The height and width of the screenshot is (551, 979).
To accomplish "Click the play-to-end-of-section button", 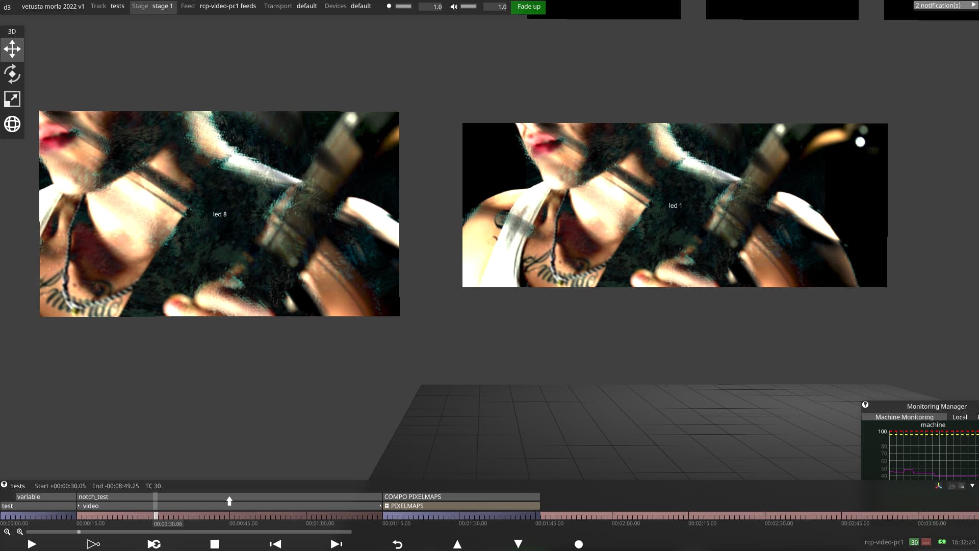I will pyautogui.click(x=93, y=544).
